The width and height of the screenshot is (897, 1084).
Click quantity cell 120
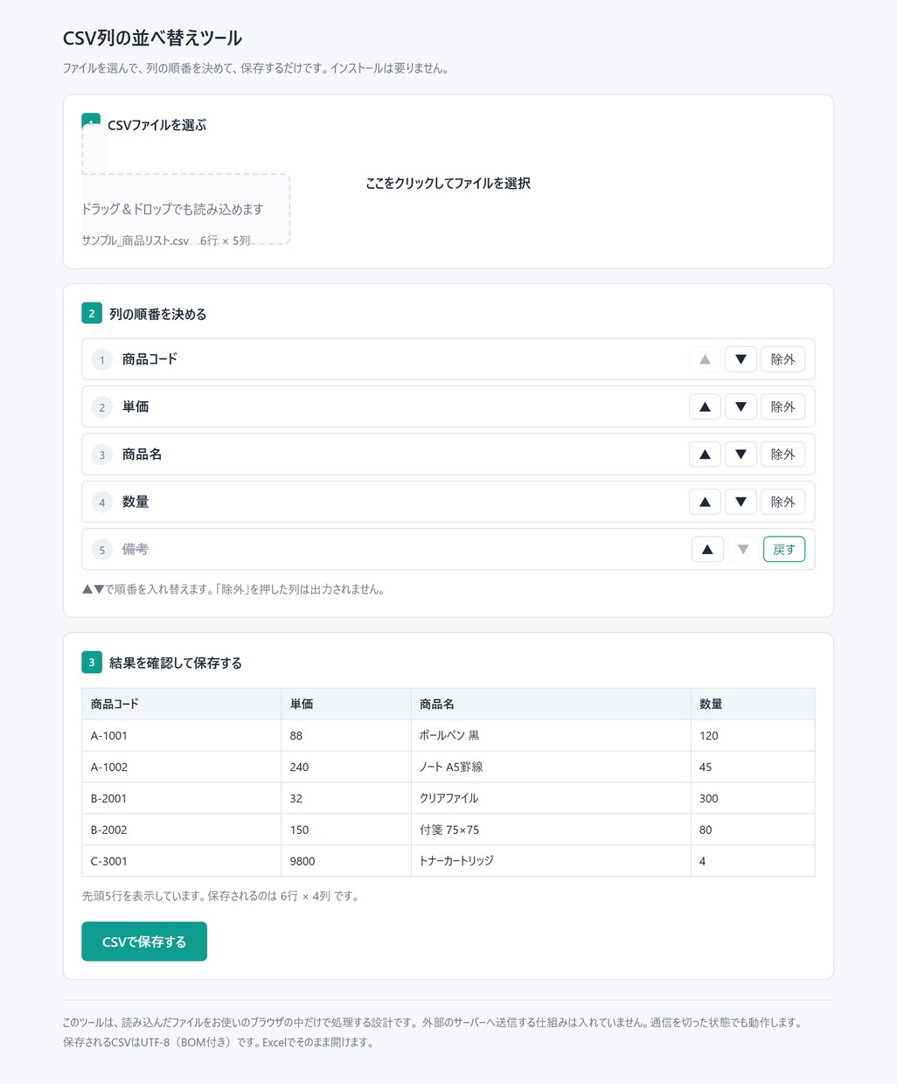[753, 735]
